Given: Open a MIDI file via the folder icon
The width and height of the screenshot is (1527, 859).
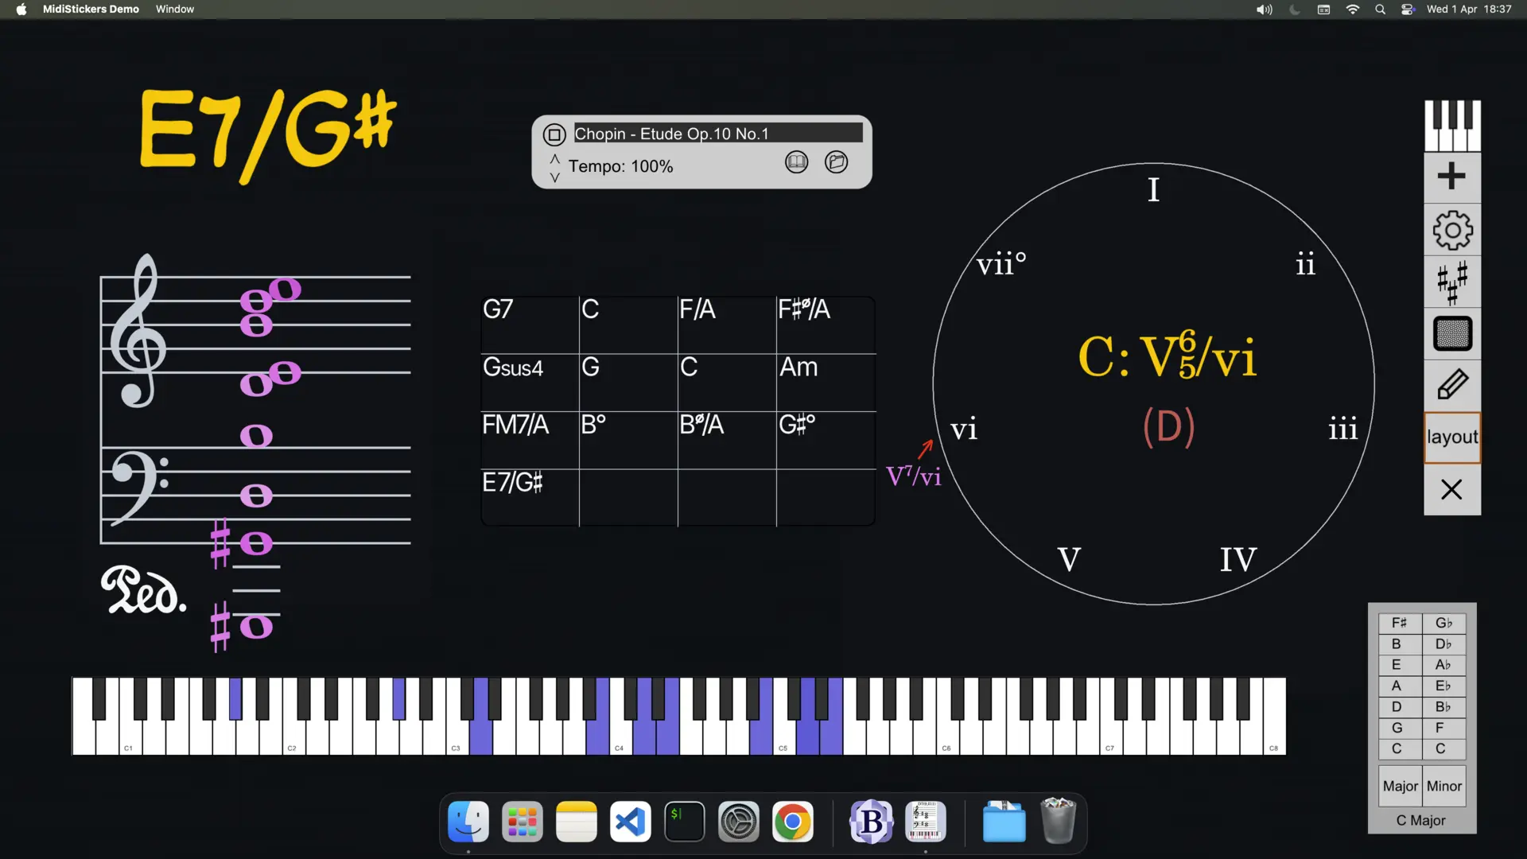Looking at the screenshot, I should pos(837,161).
